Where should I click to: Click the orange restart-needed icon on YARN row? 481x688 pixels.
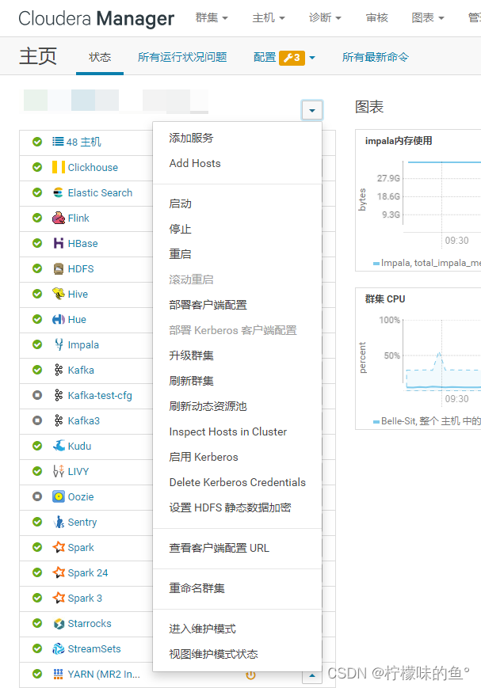[251, 675]
